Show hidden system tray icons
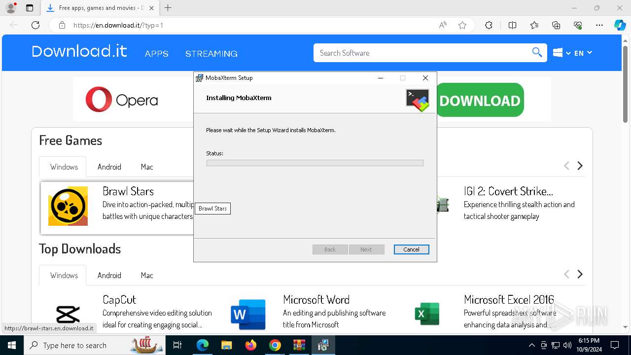Screen dimensions: 631x355 click(531, 345)
